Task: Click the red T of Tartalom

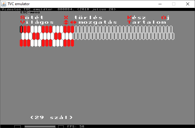Action: coord(130,22)
